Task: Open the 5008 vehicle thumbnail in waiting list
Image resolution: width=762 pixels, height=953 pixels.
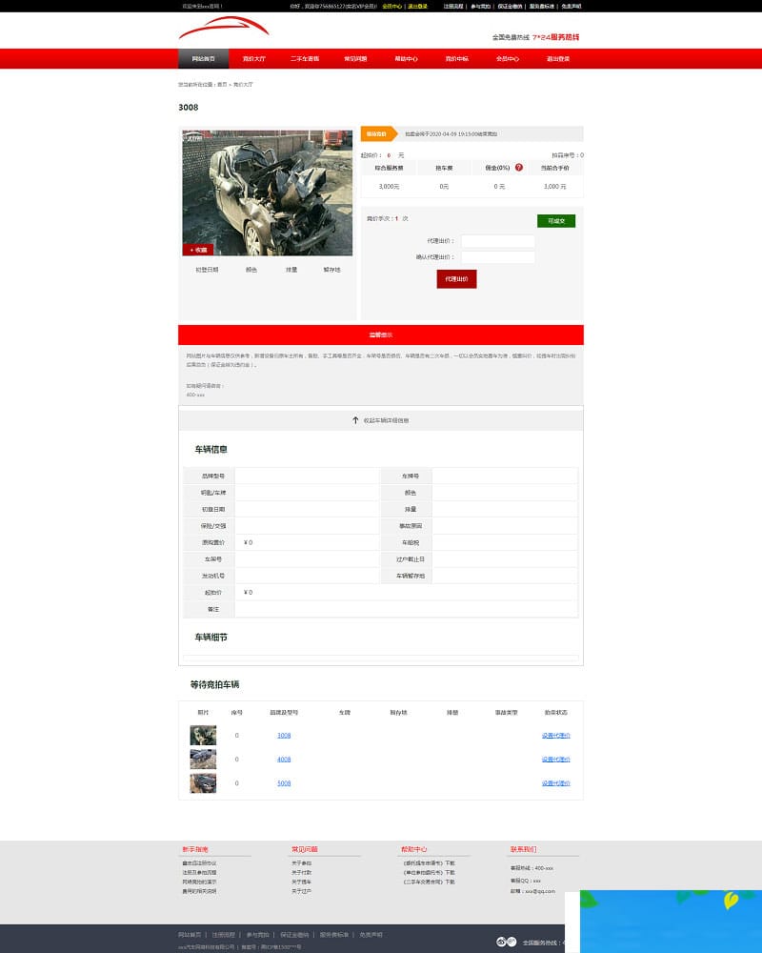Action: (x=203, y=783)
